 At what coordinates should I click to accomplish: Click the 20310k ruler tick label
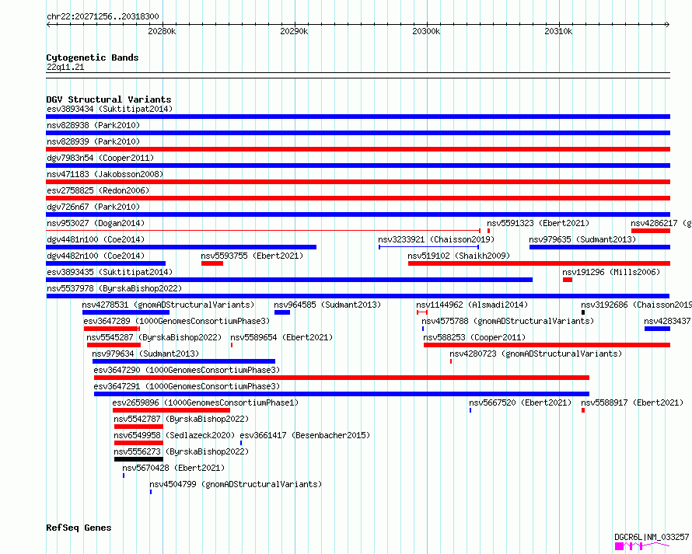[558, 31]
